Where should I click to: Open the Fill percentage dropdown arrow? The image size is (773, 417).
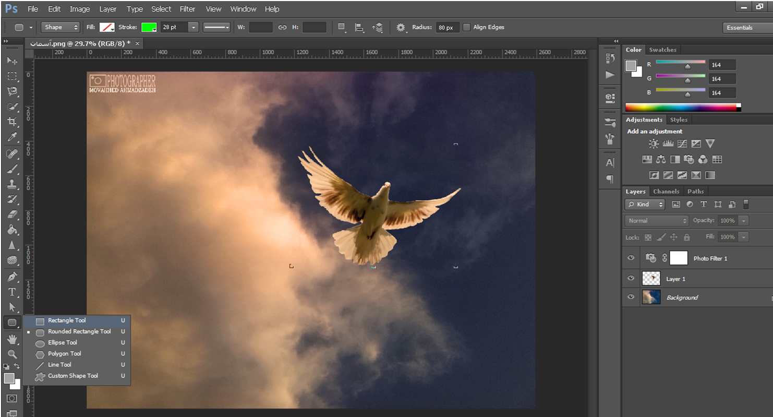click(x=743, y=237)
